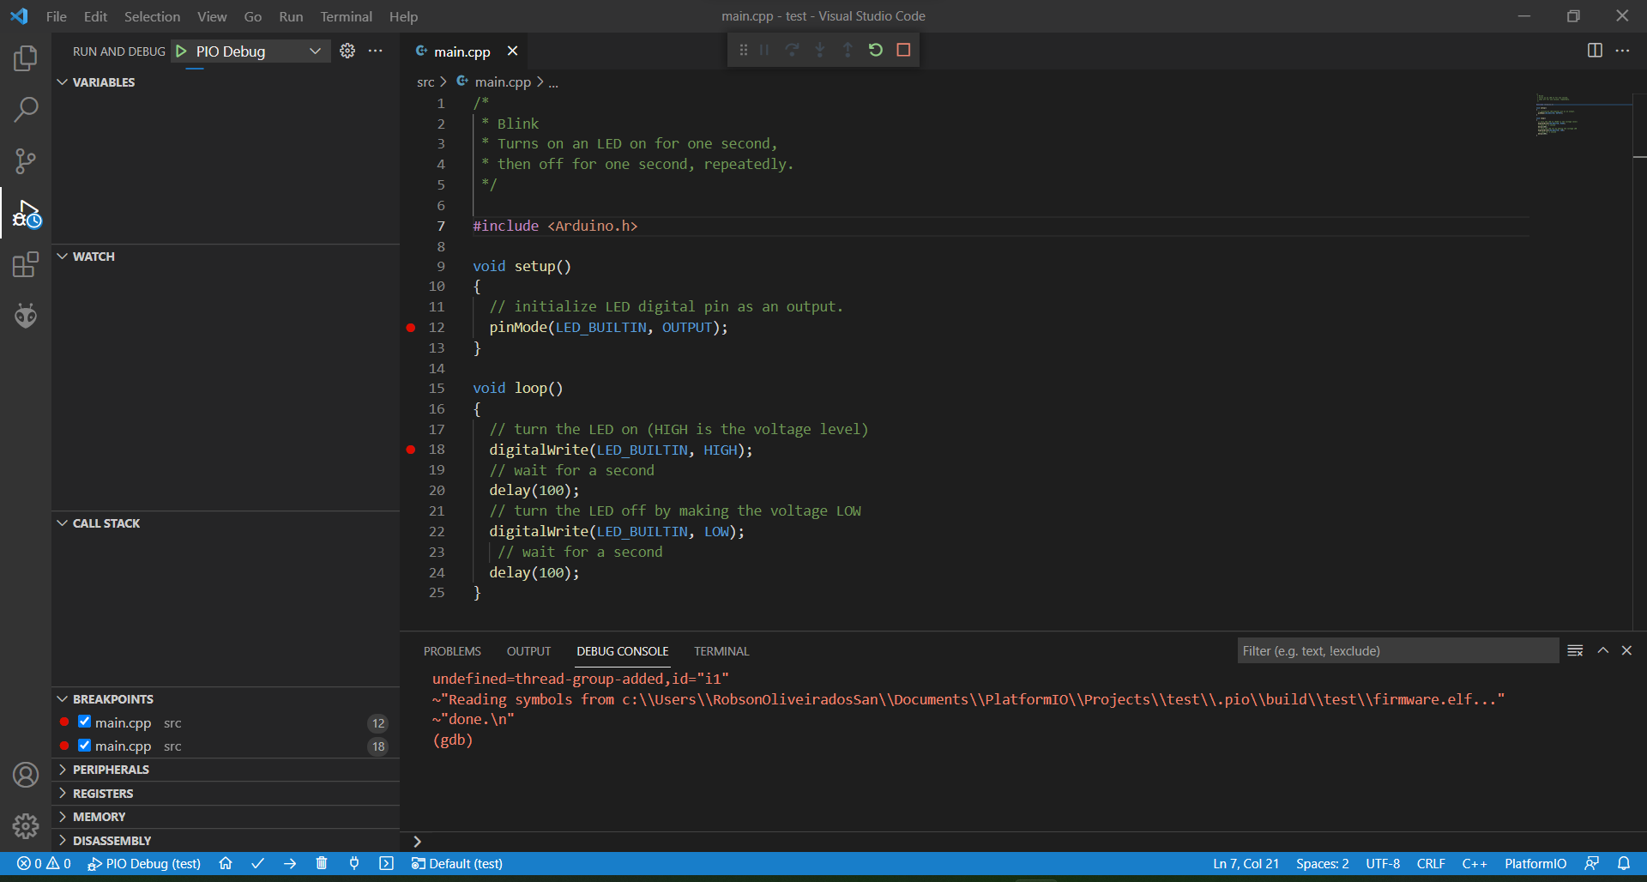Click PlatformIO Serial Monitor plug icon

(354, 863)
